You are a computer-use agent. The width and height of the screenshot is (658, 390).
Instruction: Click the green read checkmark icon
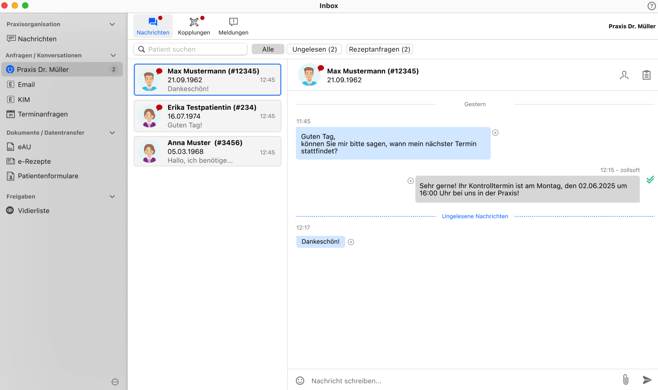point(650,180)
